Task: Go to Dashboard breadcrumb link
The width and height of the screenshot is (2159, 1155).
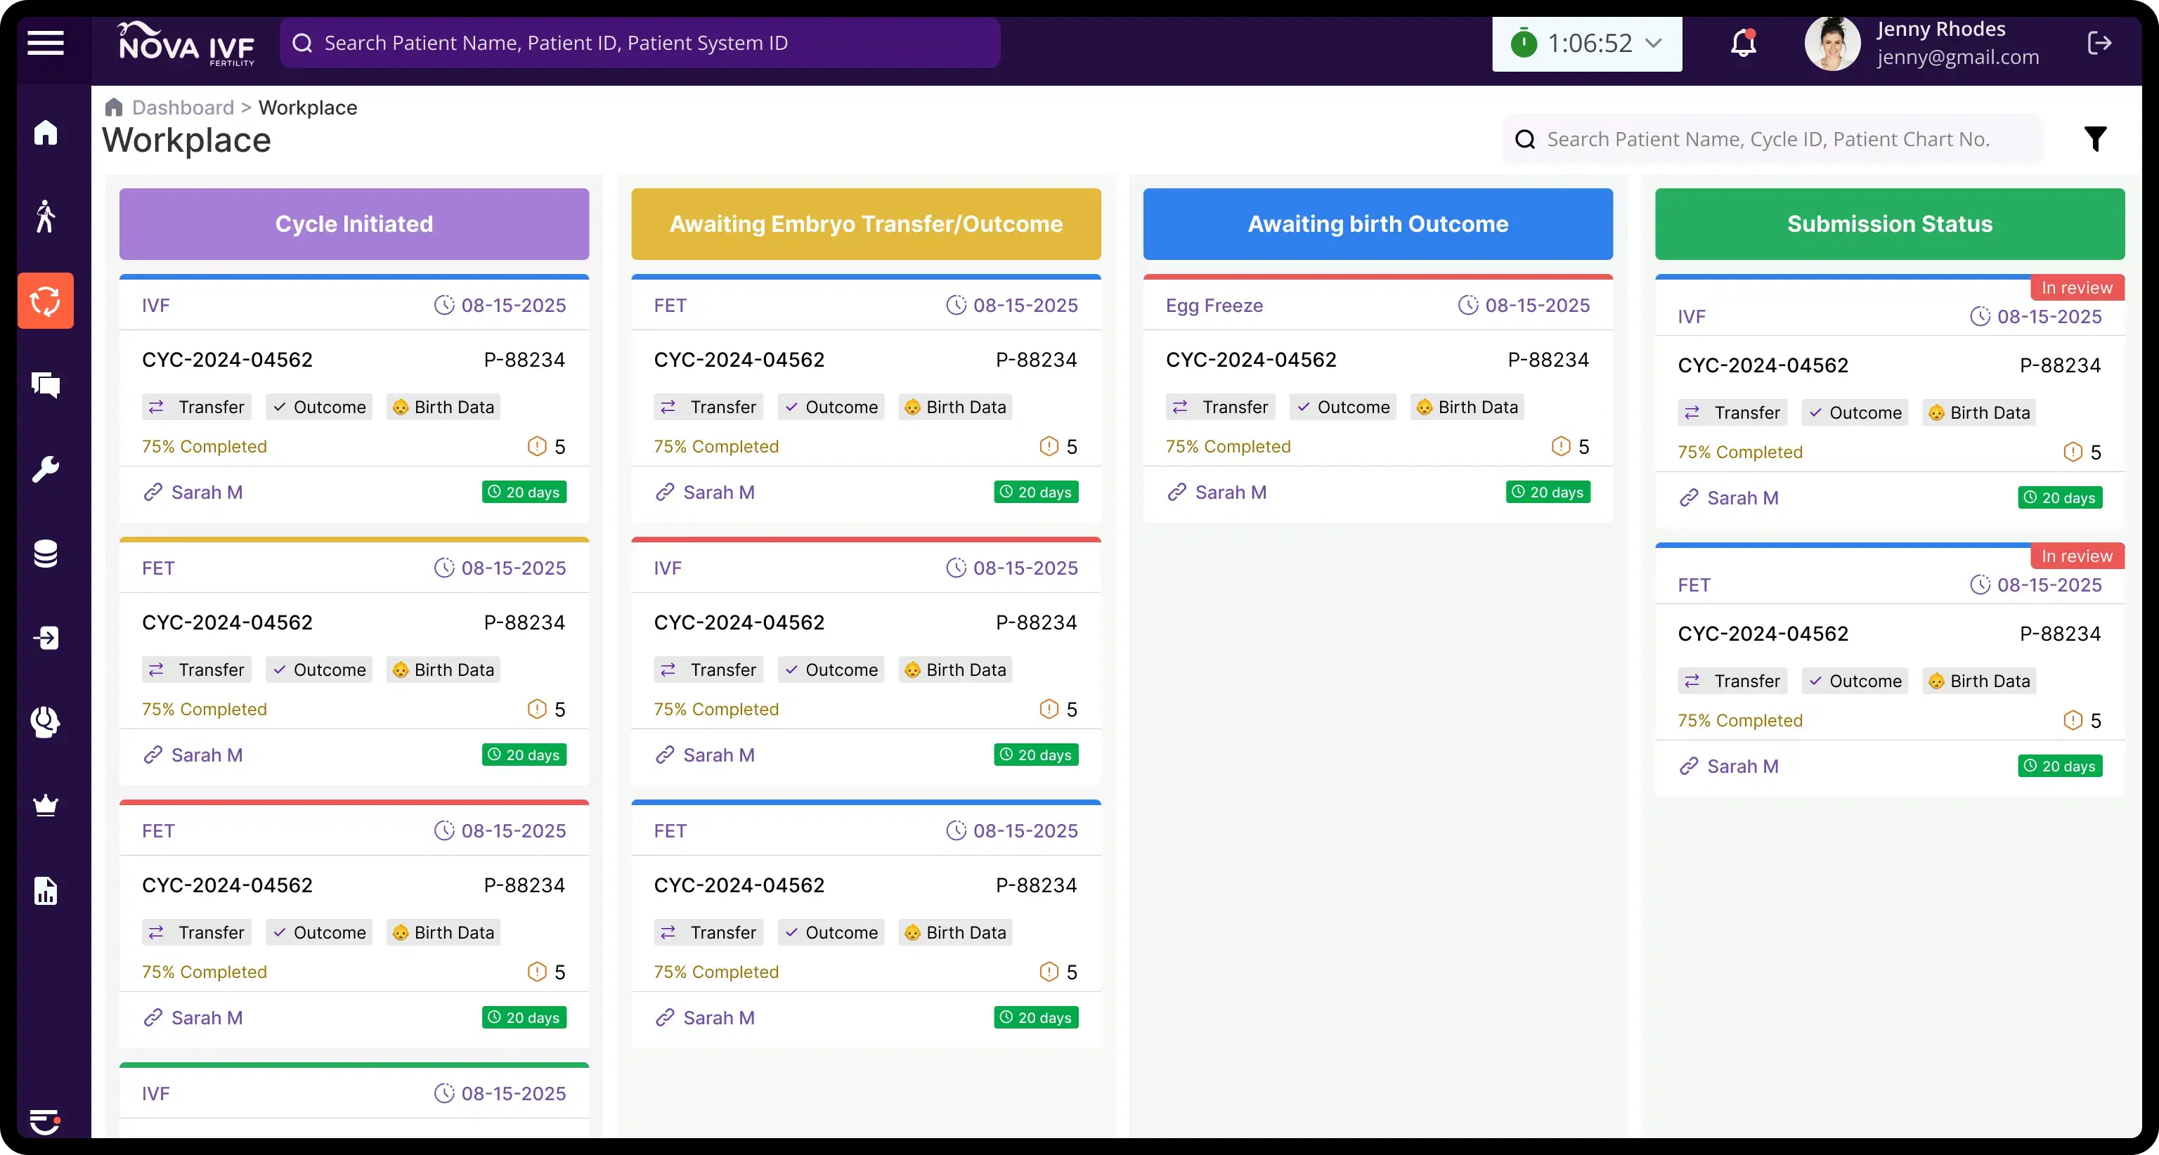Action: click(183, 108)
